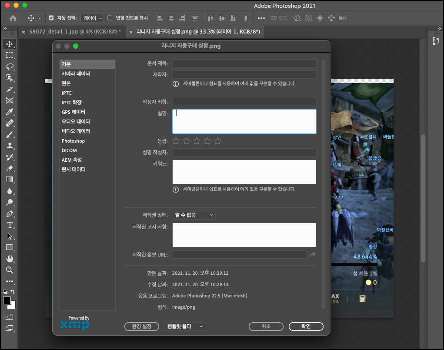Set rating to one star
Image resolution: width=444 pixels, height=350 pixels.
click(x=176, y=141)
